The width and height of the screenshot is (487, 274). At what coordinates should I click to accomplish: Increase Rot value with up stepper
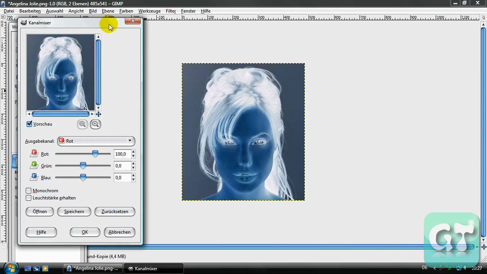coord(133,152)
